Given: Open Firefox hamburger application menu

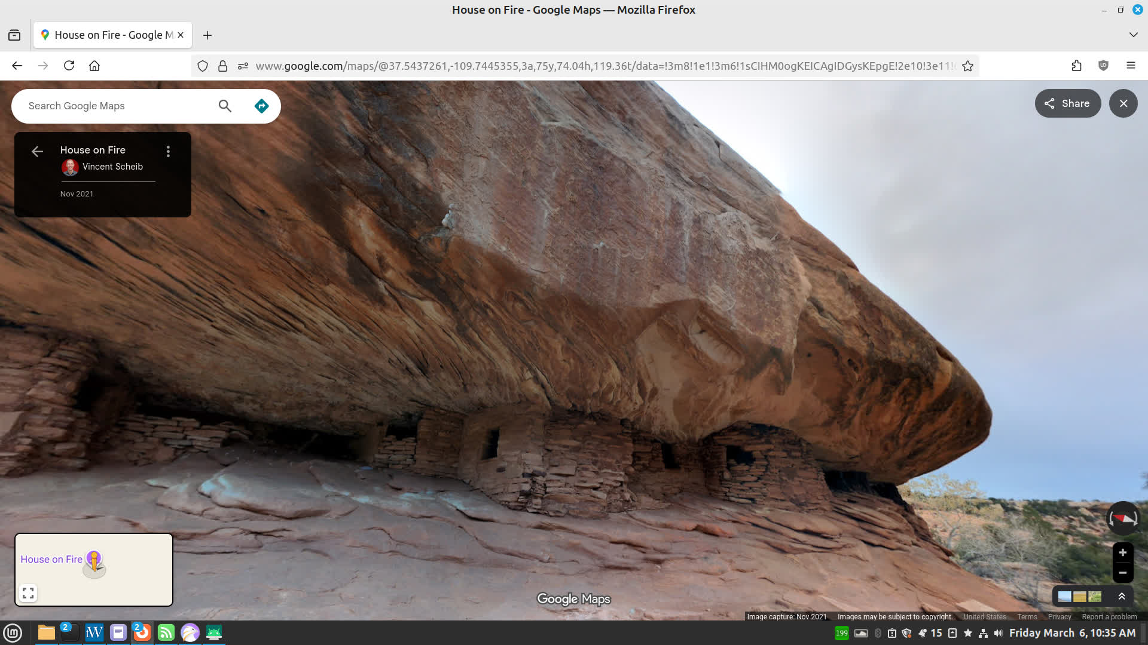Looking at the screenshot, I should [1130, 66].
